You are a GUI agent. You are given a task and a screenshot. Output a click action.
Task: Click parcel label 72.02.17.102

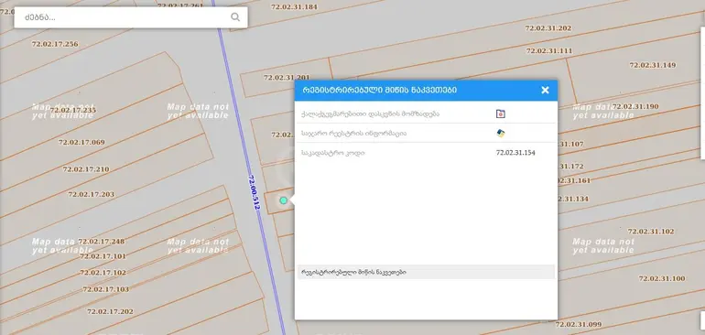coord(103,273)
